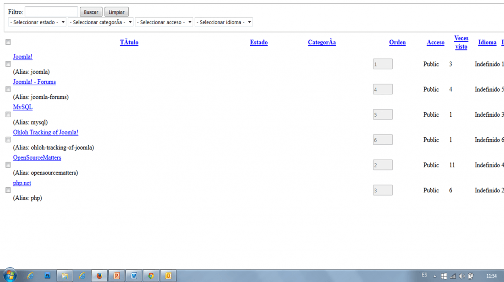Open the clock showing 11:54
504x282 pixels.
click(491, 276)
